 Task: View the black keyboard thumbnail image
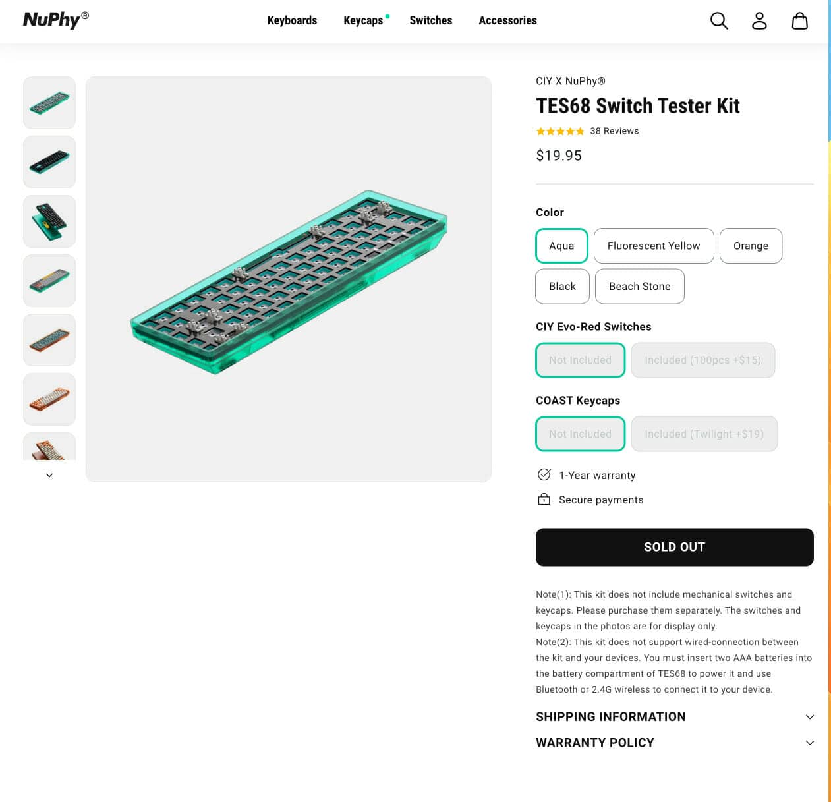pyautogui.click(x=49, y=162)
